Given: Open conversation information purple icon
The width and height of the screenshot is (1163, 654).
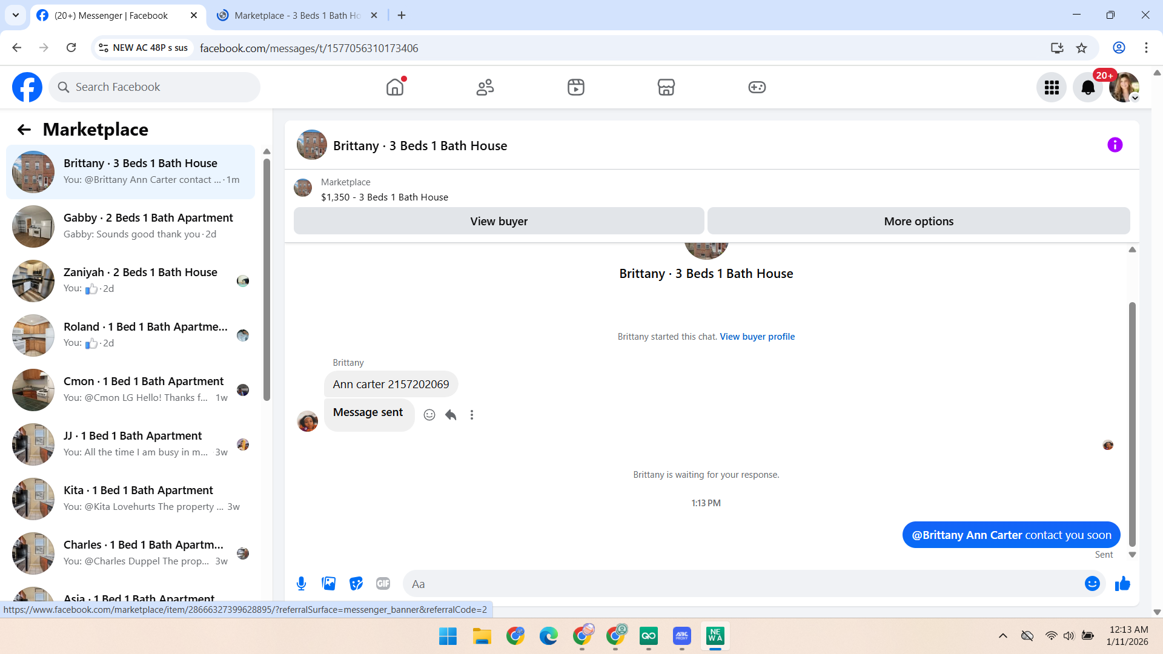Looking at the screenshot, I should [x=1115, y=145].
